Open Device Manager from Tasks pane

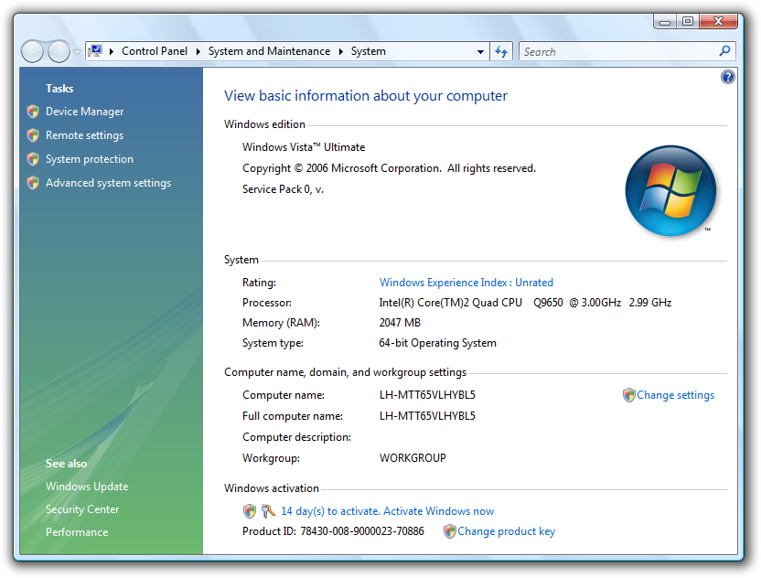tap(84, 112)
